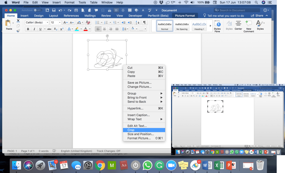Expand the Wrap Text submenu
Screen dimensions: 285x173
tap(144, 119)
